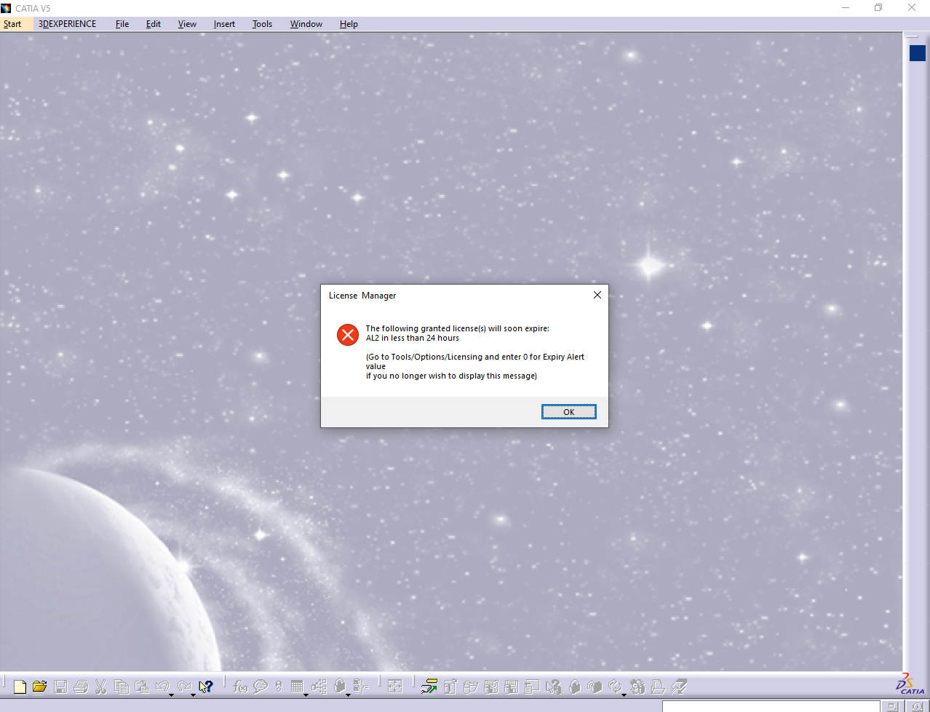Image resolution: width=930 pixels, height=712 pixels.
Task: Expand the Redo dropdown arrow
Action: [193, 695]
